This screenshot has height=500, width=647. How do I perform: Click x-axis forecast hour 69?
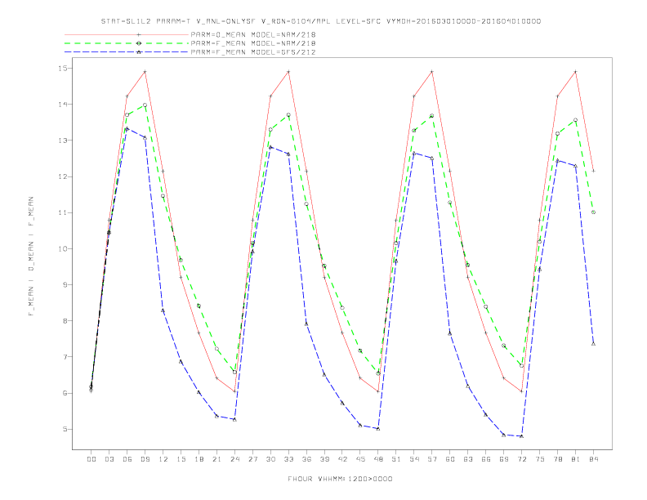504,459
